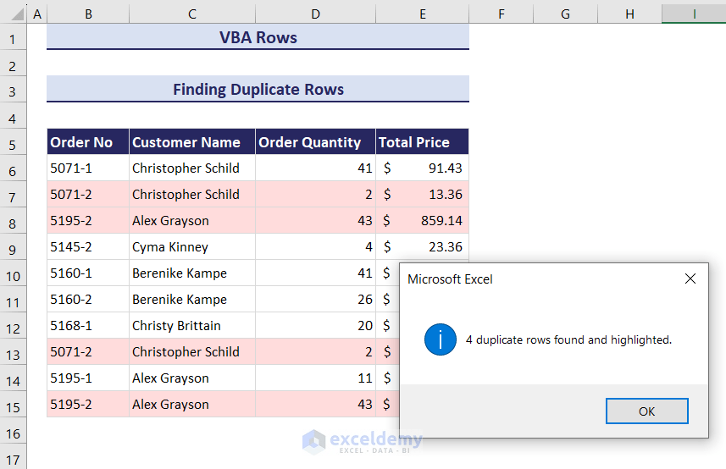Close the Microsoft Excel message box

coord(690,279)
